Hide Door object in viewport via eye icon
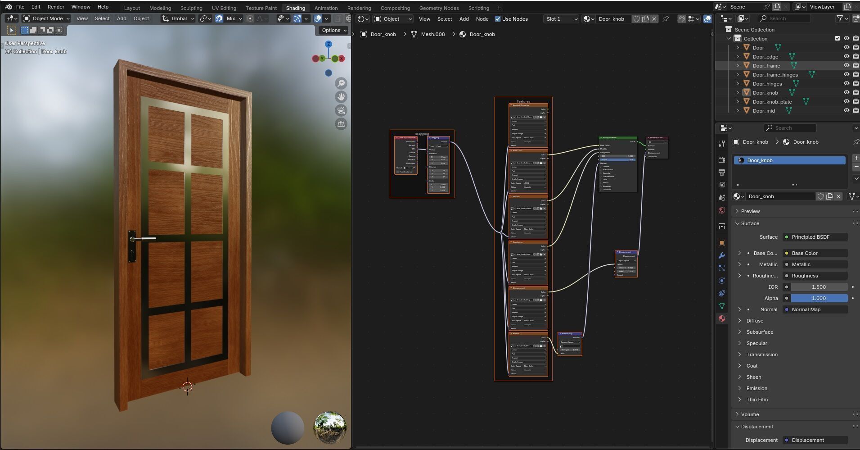 (846, 48)
